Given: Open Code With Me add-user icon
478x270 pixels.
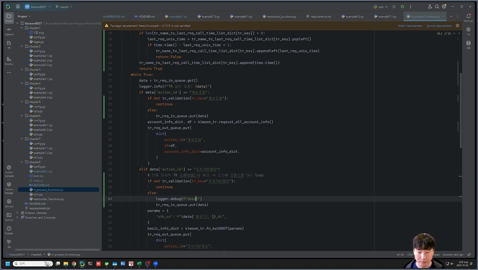Looking at the screenshot, I should pos(430,7).
